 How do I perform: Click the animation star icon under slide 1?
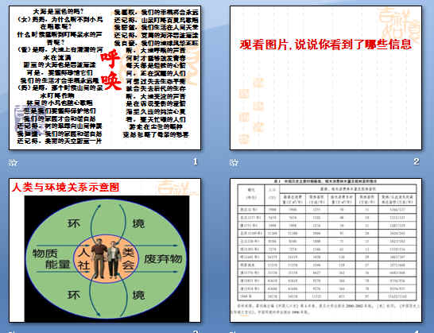(x=13, y=162)
